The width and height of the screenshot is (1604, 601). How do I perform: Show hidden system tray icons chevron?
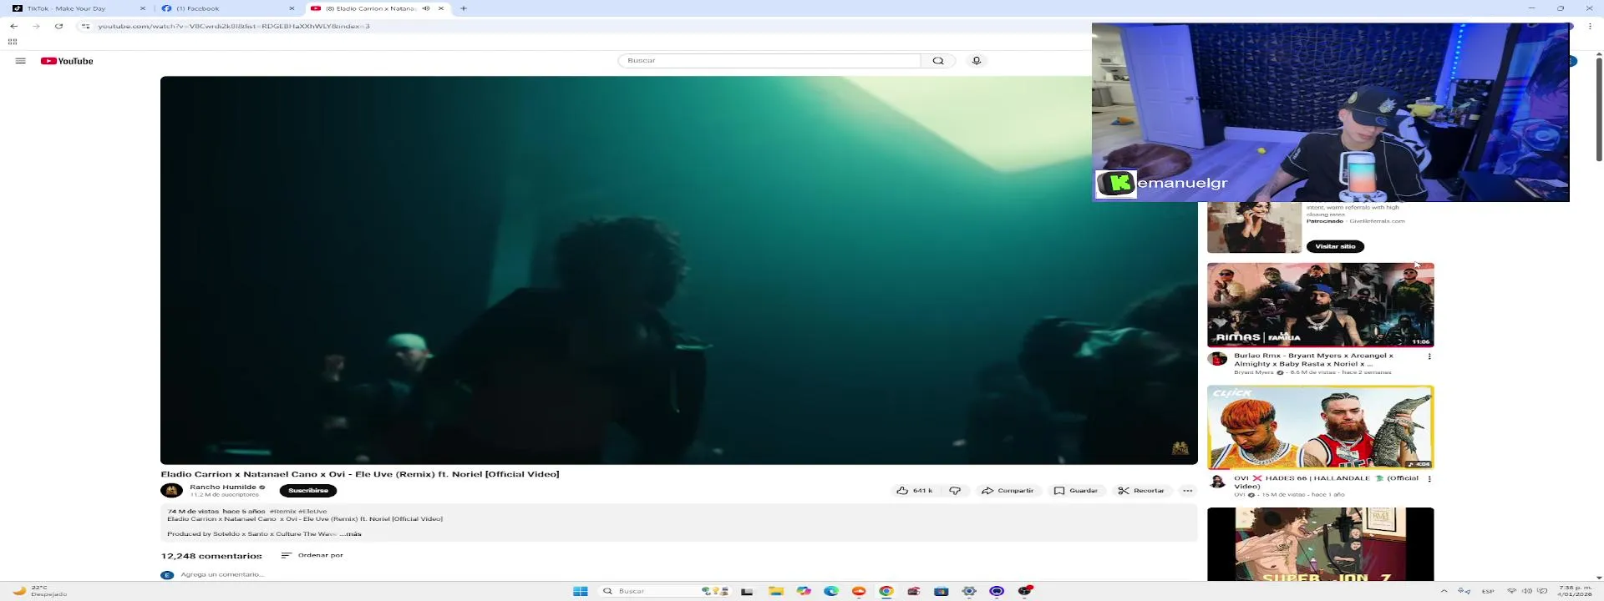click(x=1444, y=591)
